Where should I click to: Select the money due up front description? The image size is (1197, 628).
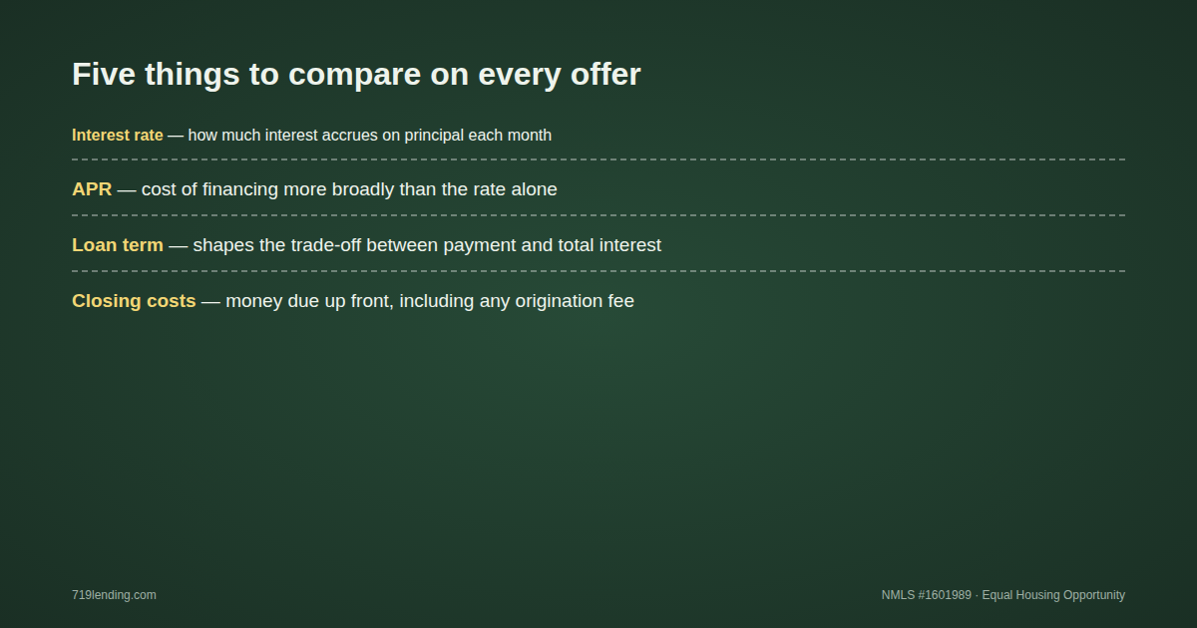(x=430, y=301)
